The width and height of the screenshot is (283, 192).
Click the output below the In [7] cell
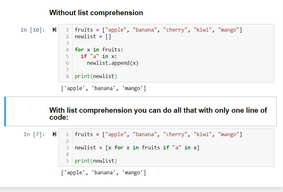(103, 172)
